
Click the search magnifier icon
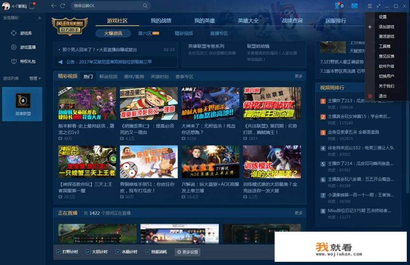[145, 6]
